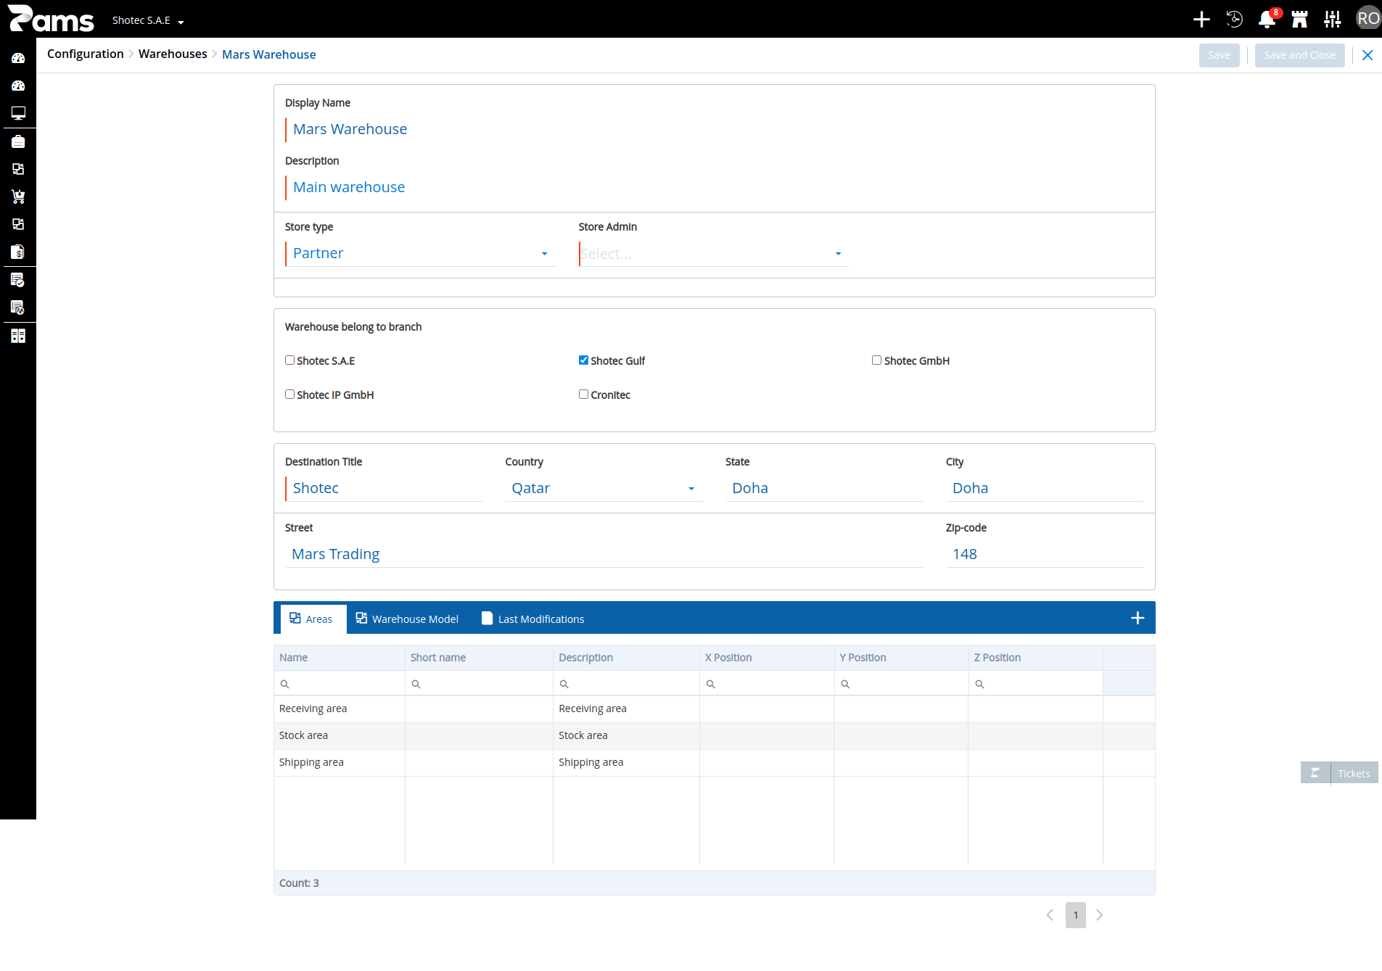This screenshot has width=1382, height=971.
Task: Switch to the Warehouse Model tab
Action: click(407, 619)
